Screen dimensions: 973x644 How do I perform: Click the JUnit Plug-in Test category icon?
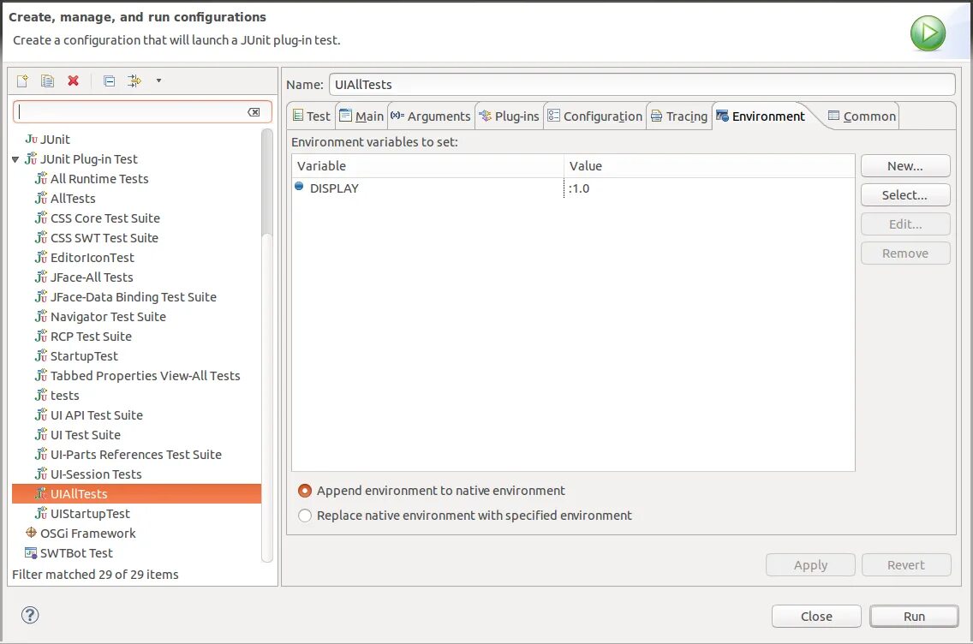point(31,159)
